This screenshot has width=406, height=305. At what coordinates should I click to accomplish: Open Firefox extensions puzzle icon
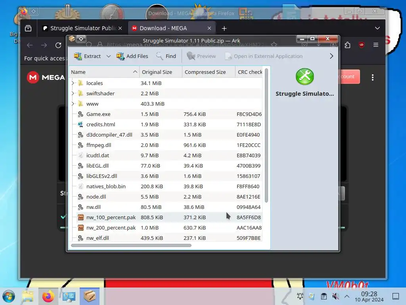coord(347,45)
